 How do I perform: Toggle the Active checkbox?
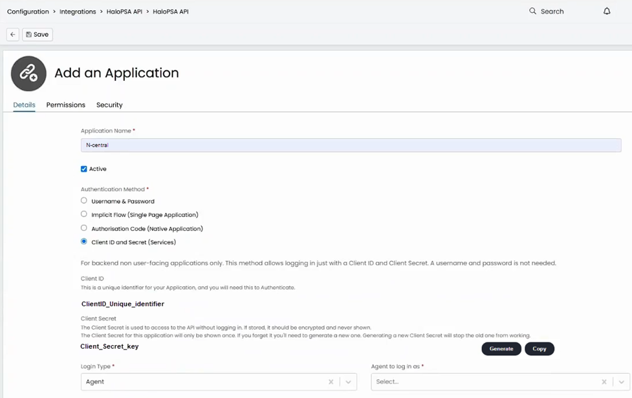point(84,169)
